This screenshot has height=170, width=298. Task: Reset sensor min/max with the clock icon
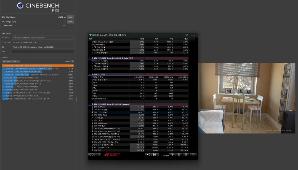pos(172,155)
